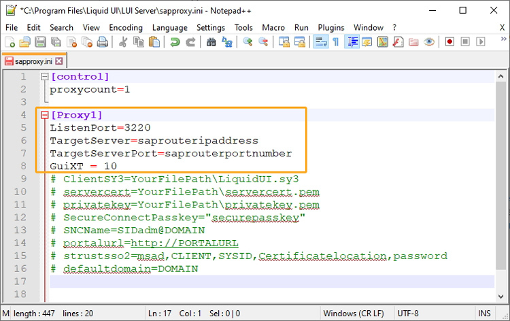Toggle the Indent guide button

pyautogui.click(x=352, y=42)
